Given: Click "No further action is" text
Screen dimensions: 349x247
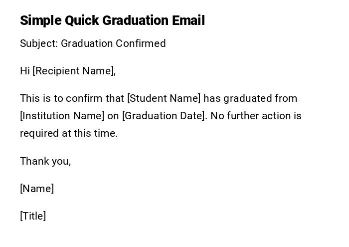Looking at the screenshot, I should (x=256, y=116).
